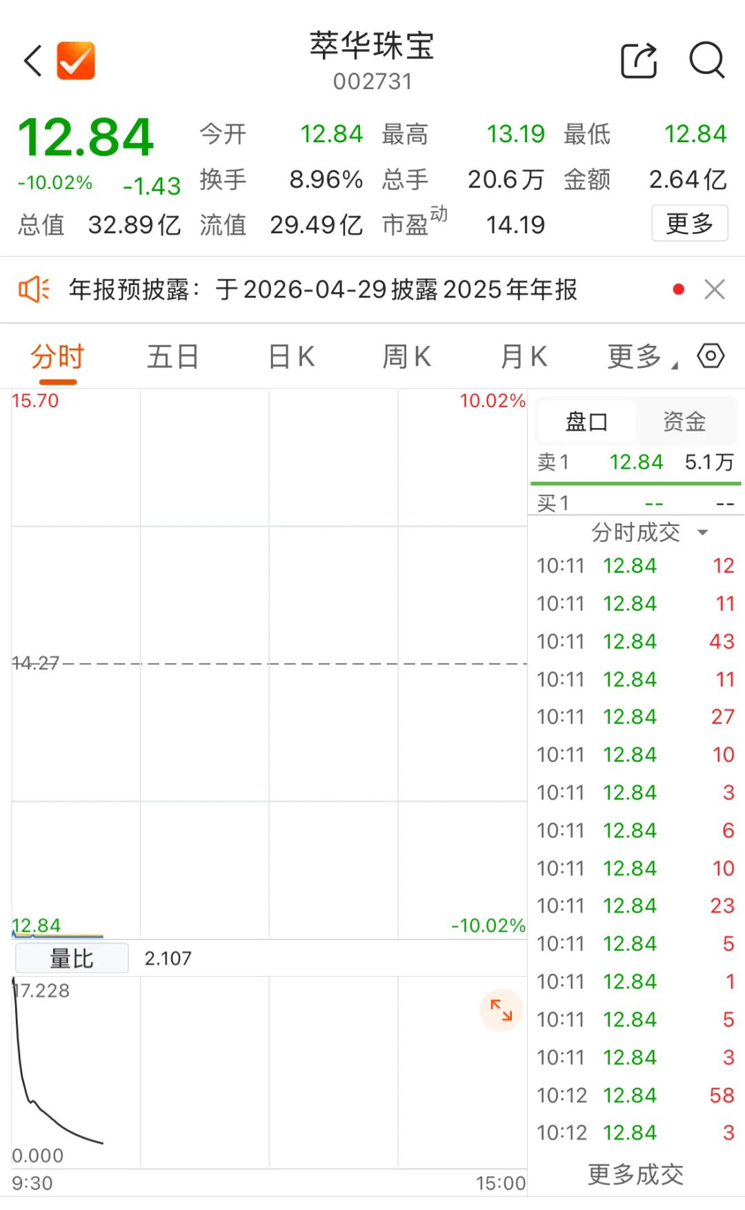Screen dimensions: 745x1210
Task: Tap the 买1 order row
Action: 636,503
